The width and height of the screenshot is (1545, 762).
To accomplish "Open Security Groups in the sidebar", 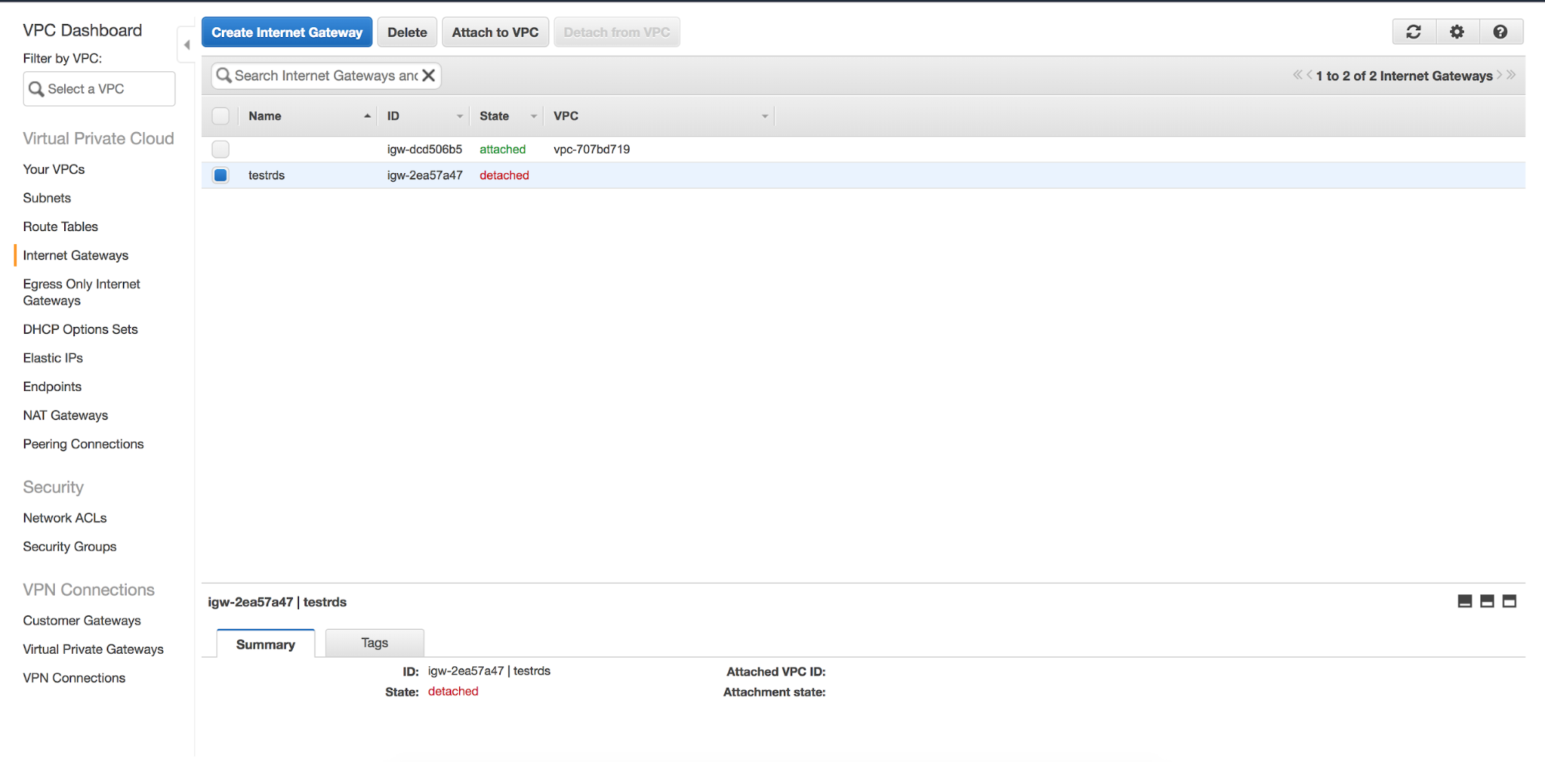I will tap(70, 546).
